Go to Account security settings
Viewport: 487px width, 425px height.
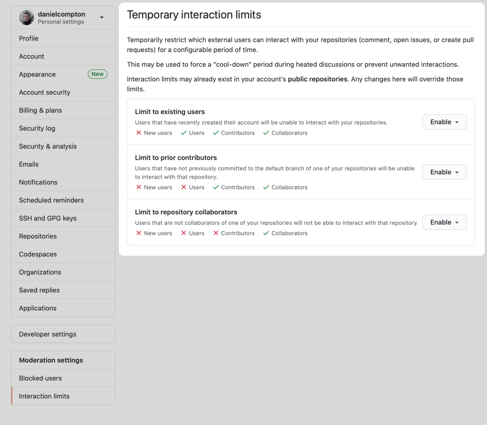[45, 93]
